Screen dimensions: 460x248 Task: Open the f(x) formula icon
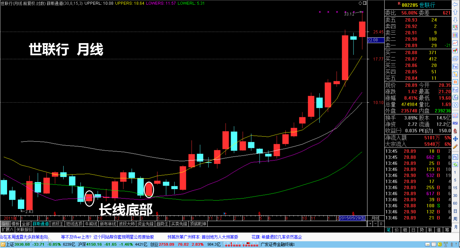tap(455, 97)
